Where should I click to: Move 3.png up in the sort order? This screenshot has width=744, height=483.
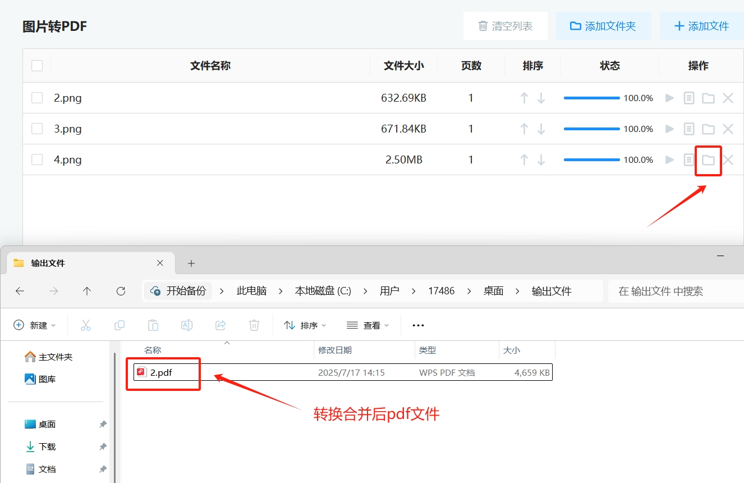(x=523, y=128)
